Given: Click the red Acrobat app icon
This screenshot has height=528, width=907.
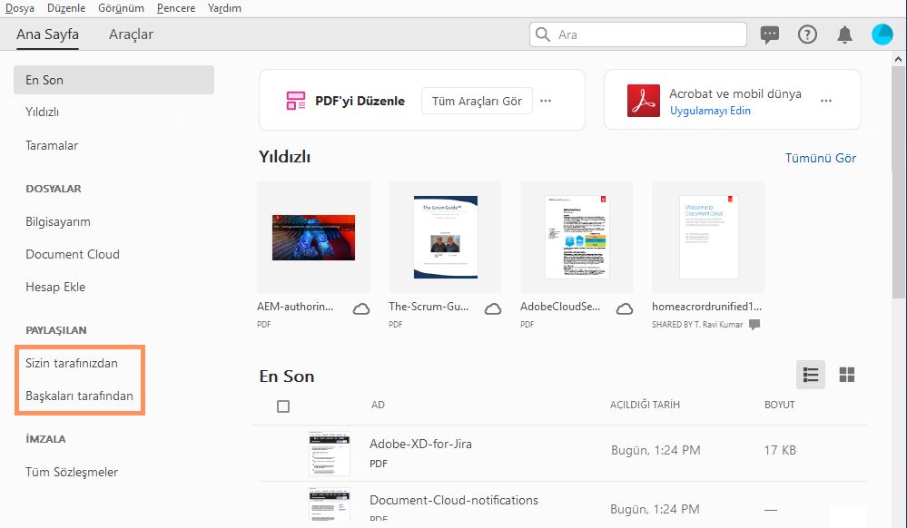Looking at the screenshot, I should (643, 101).
